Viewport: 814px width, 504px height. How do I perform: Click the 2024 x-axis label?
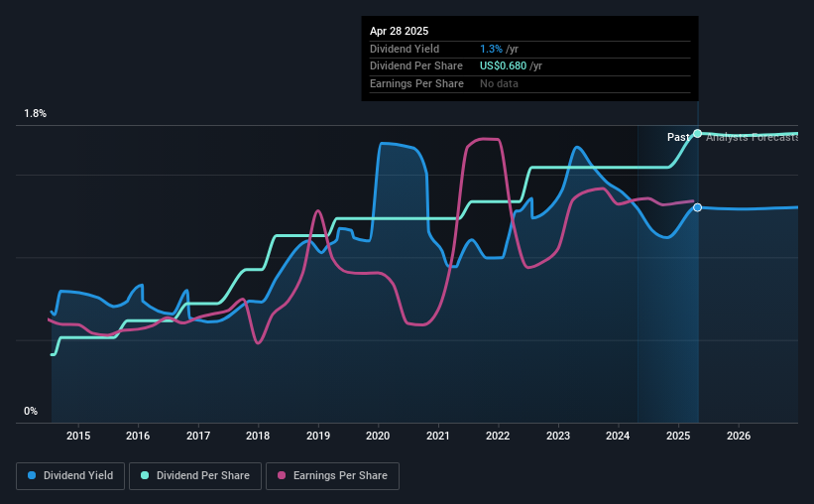click(x=618, y=436)
